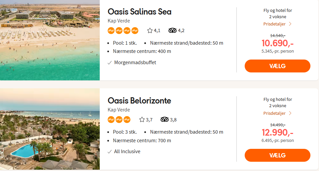View the Oasis Salinas Sea beach photo
Image resolution: width=319 pixels, height=171 pixels.
[50, 40]
